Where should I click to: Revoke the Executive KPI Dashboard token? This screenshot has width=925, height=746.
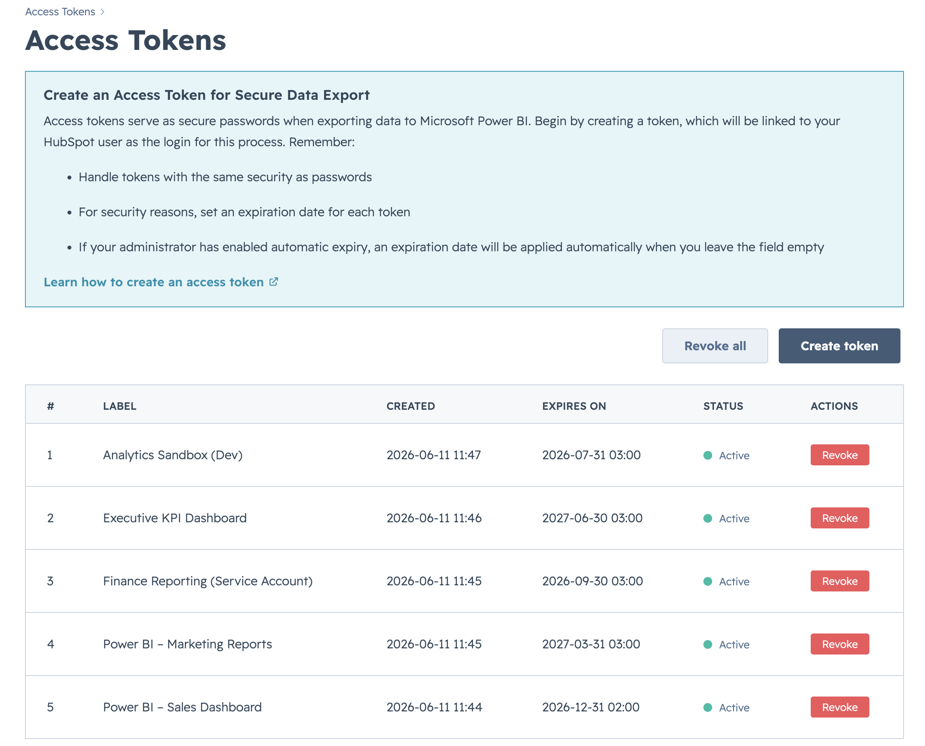(x=840, y=518)
